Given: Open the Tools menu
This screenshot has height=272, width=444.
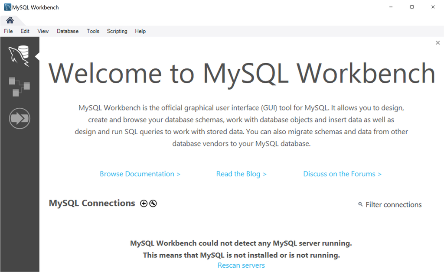Looking at the screenshot, I should (93, 31).
